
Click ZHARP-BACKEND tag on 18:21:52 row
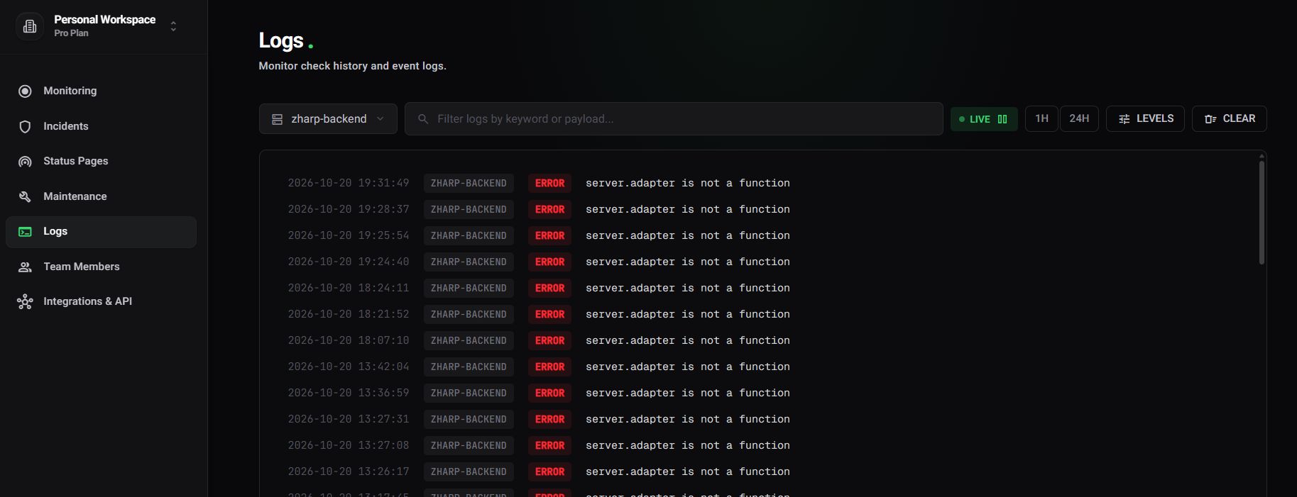(x=469, y=314)
